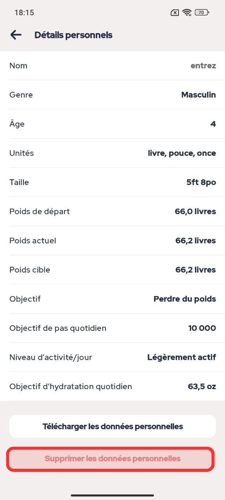This screenshot has width=225, height=500.
Task: Edit Taille 5ft 8po
Action: (x=112, y=182)
